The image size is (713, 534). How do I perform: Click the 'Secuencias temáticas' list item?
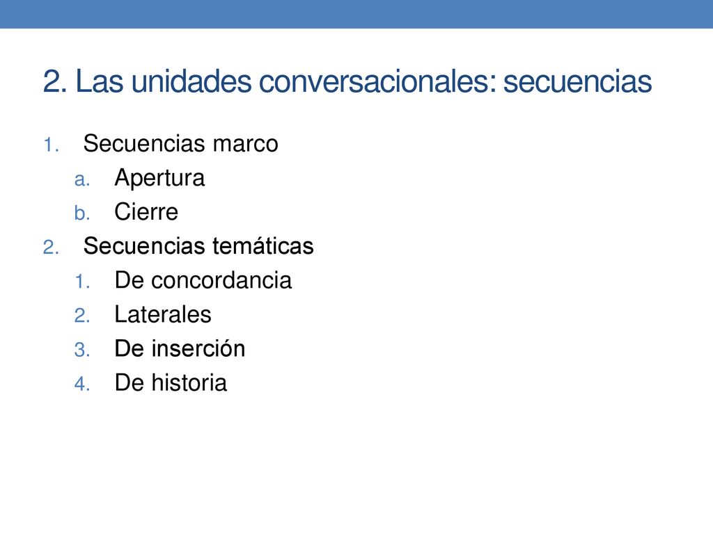198,246
